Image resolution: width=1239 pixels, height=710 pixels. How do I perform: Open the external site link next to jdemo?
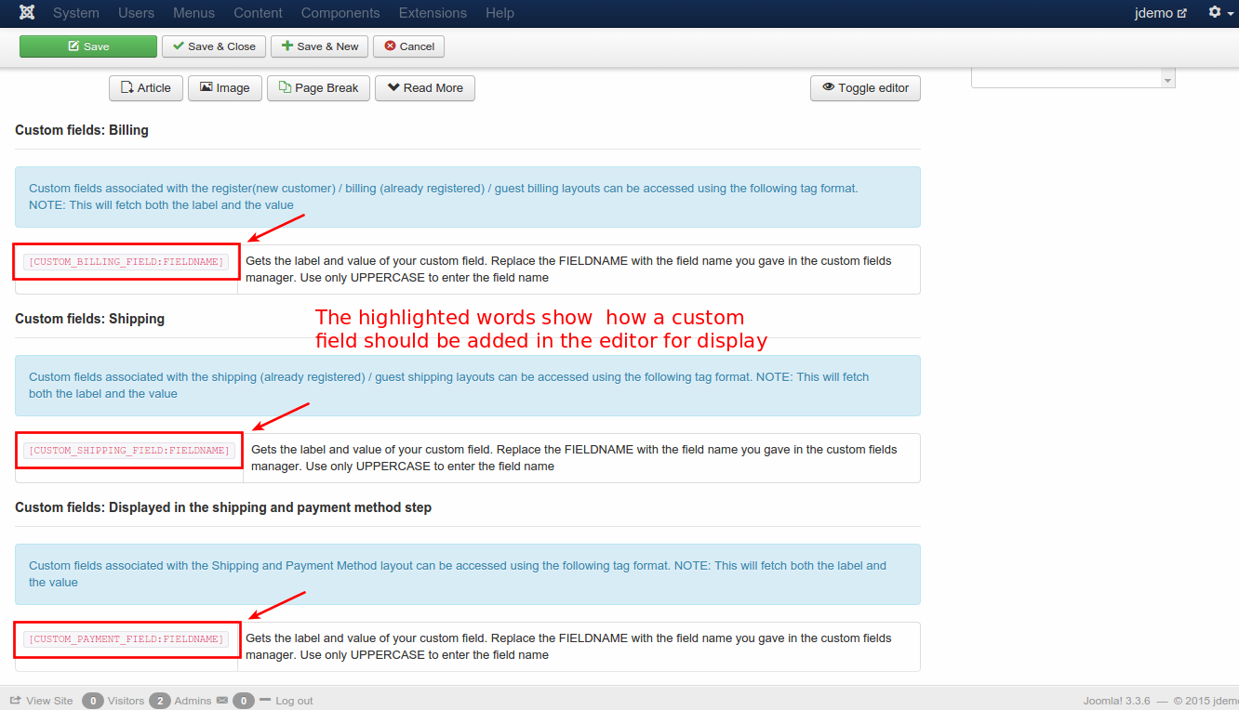click(x=1183, y=13)
